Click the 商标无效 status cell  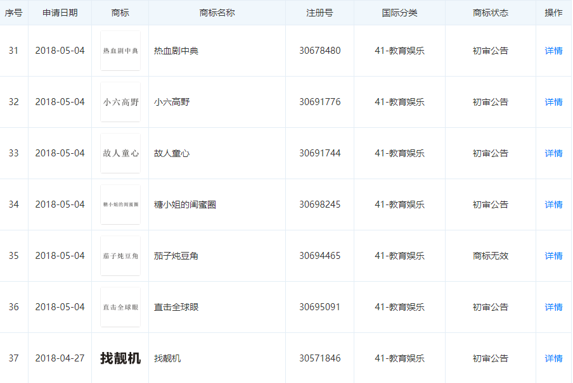(491, 256)
